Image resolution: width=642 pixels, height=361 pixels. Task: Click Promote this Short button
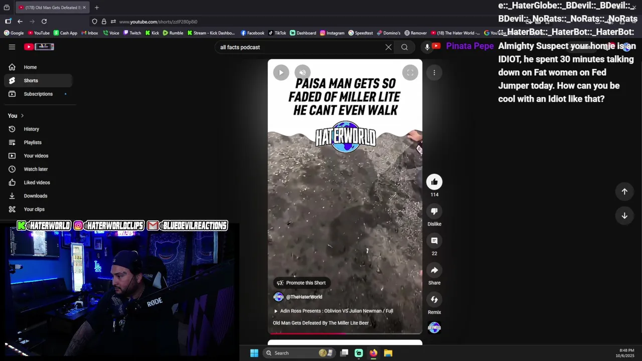[x=301, y=283]
